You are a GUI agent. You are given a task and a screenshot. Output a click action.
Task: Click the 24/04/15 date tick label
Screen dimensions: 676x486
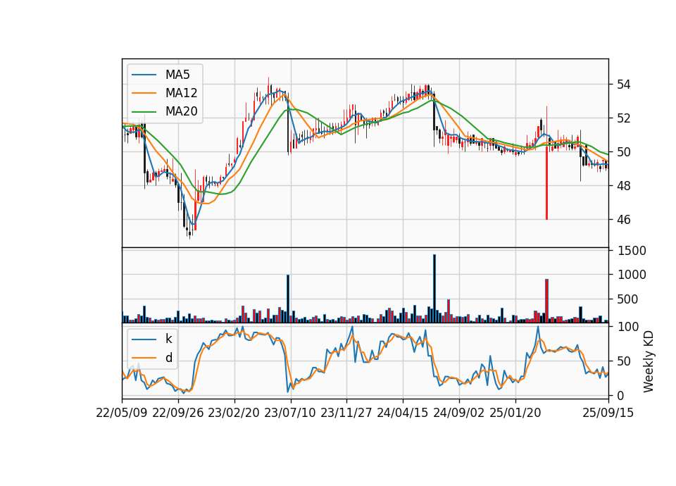point(403,413)
